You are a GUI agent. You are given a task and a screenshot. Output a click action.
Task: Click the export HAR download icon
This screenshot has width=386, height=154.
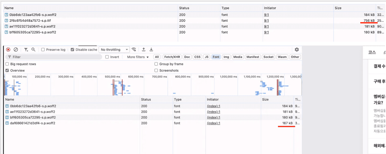point(151,50)
